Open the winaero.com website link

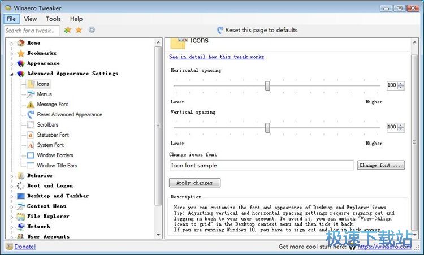pyautogui.click(x=384, y=247)
